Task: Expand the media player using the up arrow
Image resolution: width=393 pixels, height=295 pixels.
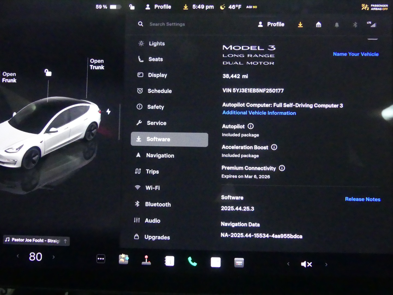Action: pos(65,241)
